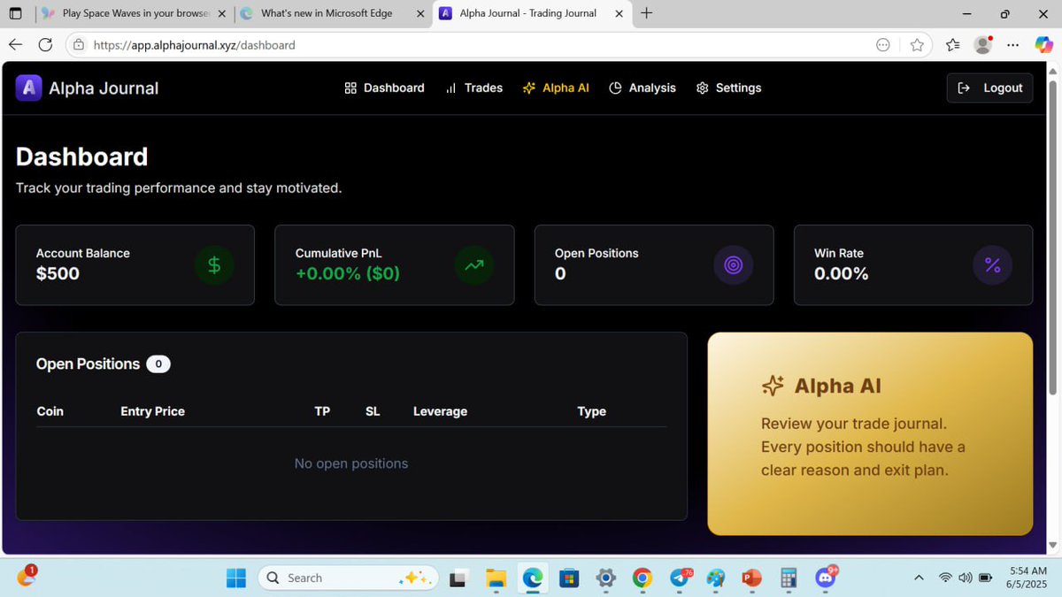Click the trending-up Cumulative PnL icon

pyautogui.click(x=473, y=264)
